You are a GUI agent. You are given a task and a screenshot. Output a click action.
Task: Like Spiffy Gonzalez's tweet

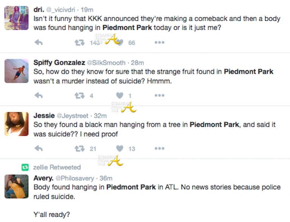(119, 96)
